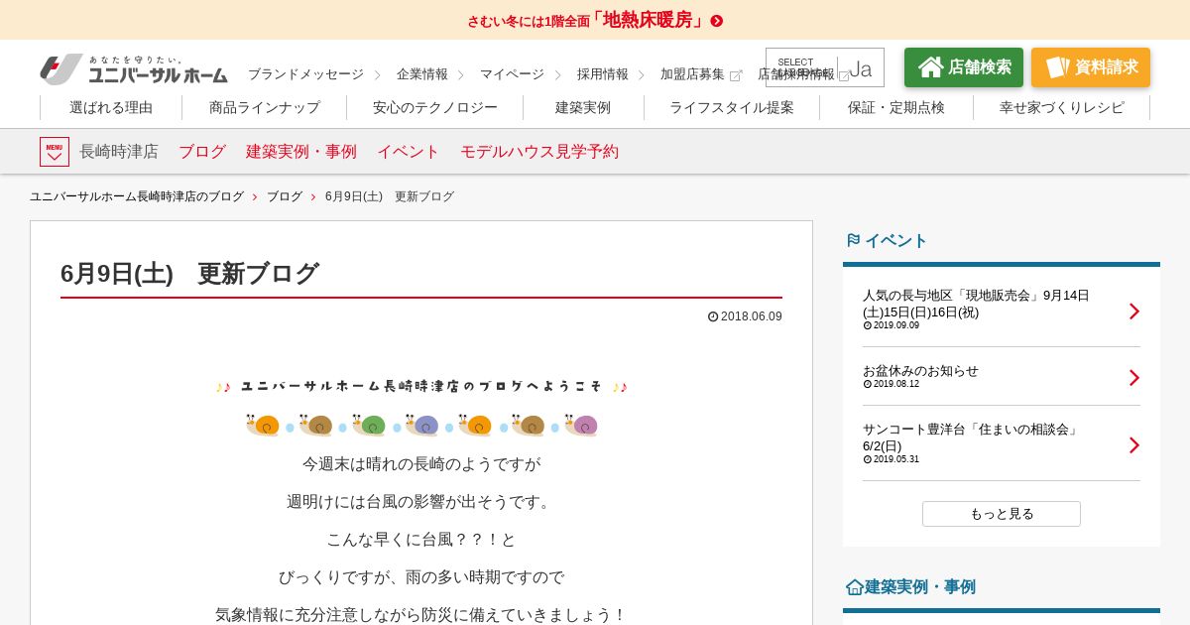Open 建築実例・事例 tab of 長崎時津店
Screen dimensions: 1190x625
coord(301,152)
